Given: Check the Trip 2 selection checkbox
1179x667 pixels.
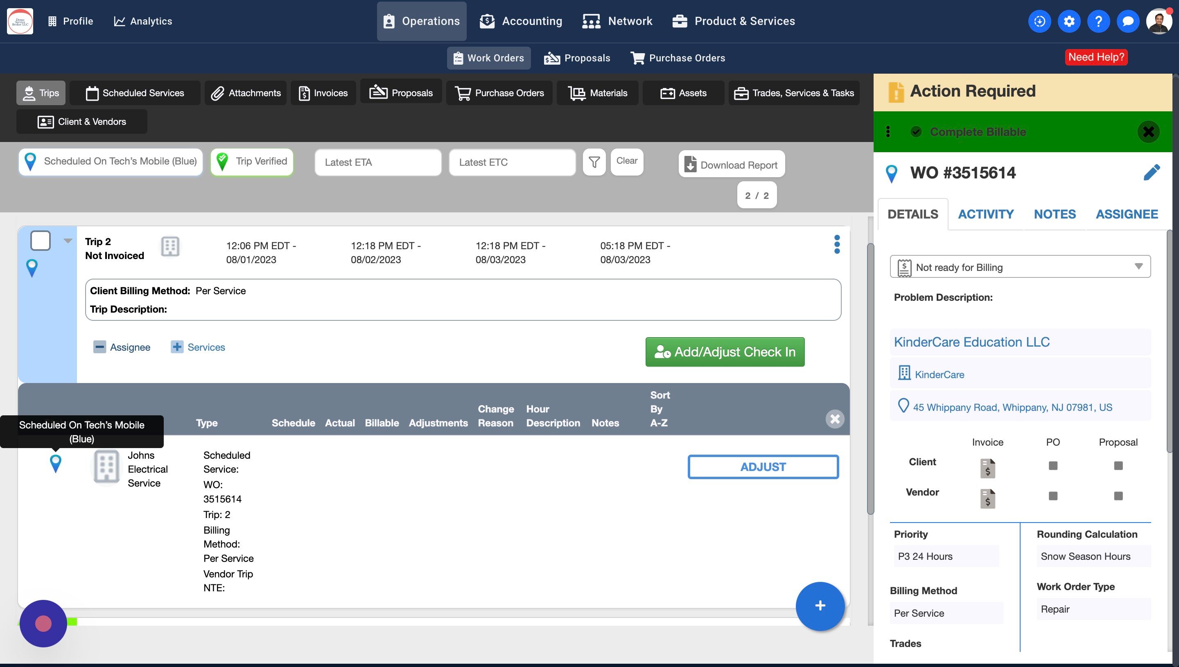Looking at the screenshot, I should pos(40,241).
